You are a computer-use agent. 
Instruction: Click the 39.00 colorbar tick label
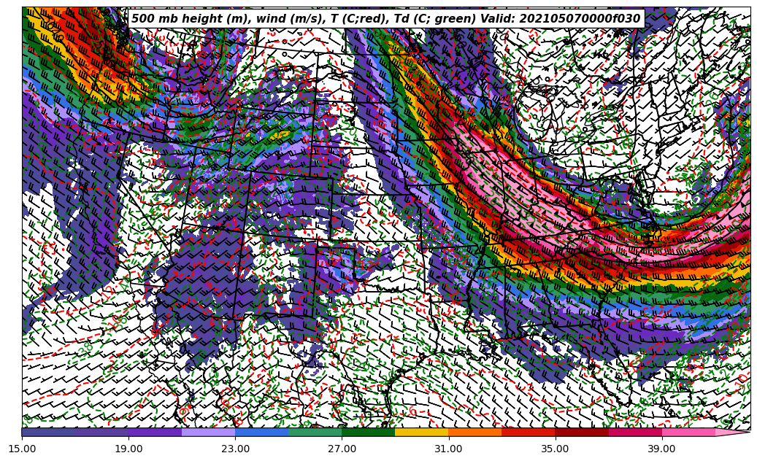662,449
